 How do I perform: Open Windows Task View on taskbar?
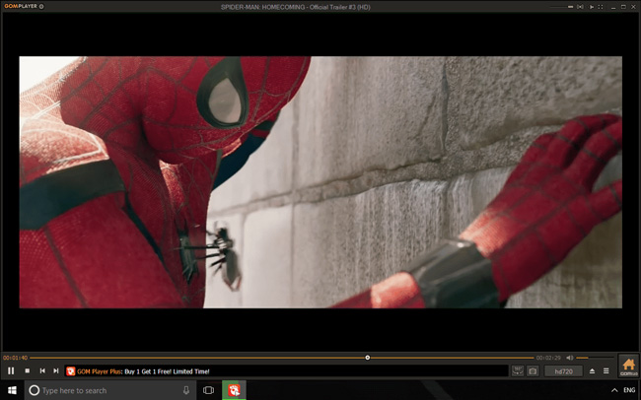(208, 390)
